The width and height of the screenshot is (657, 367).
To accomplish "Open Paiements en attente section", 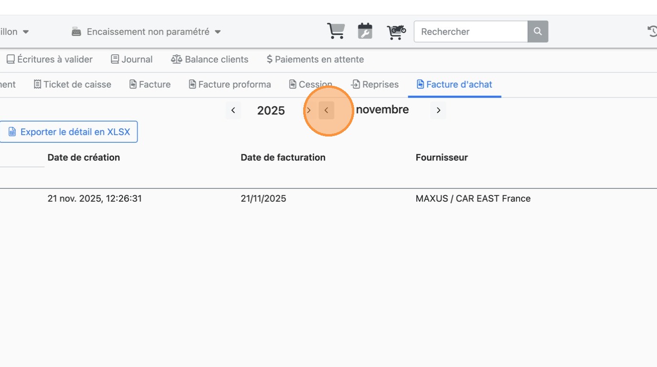I will coord(315,60).
